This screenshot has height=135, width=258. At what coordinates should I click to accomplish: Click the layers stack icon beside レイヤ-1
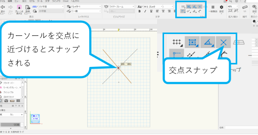tap(69, 7)
